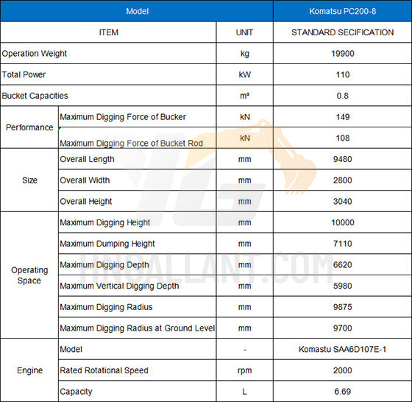The image size is (412, 402).
Task: Click the 'Operating Space' group cell
Action: point(29,275)
